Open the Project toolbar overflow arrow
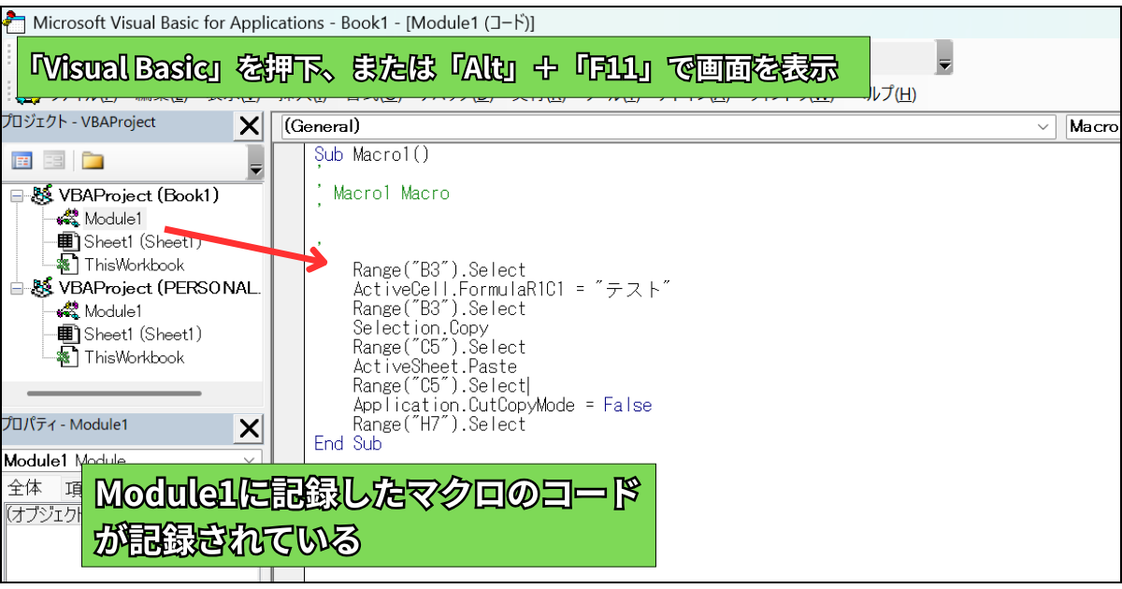Viewport: 1122px width, 589px height. coord(255,163)
